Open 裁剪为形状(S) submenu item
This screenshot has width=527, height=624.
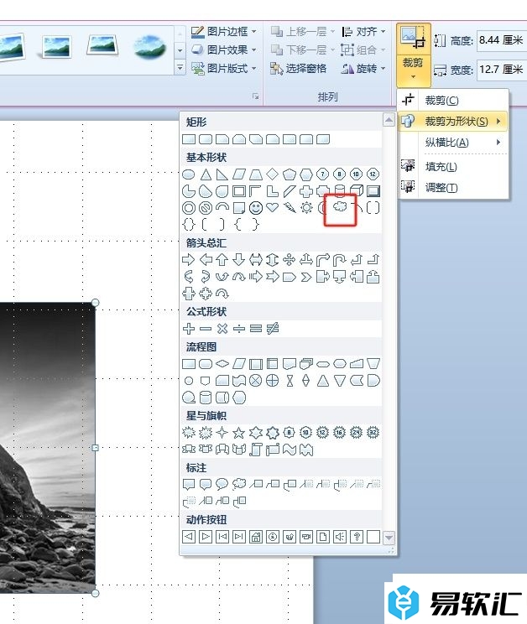click(x=453, y=121)
